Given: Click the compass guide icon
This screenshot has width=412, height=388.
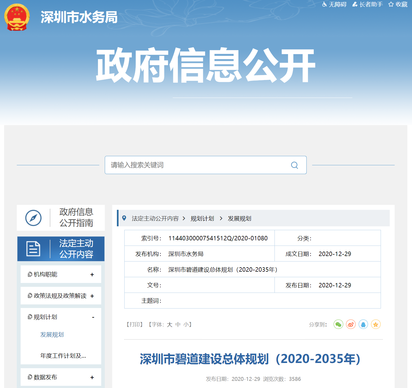Looking at the screenshot, I should 33,218.
